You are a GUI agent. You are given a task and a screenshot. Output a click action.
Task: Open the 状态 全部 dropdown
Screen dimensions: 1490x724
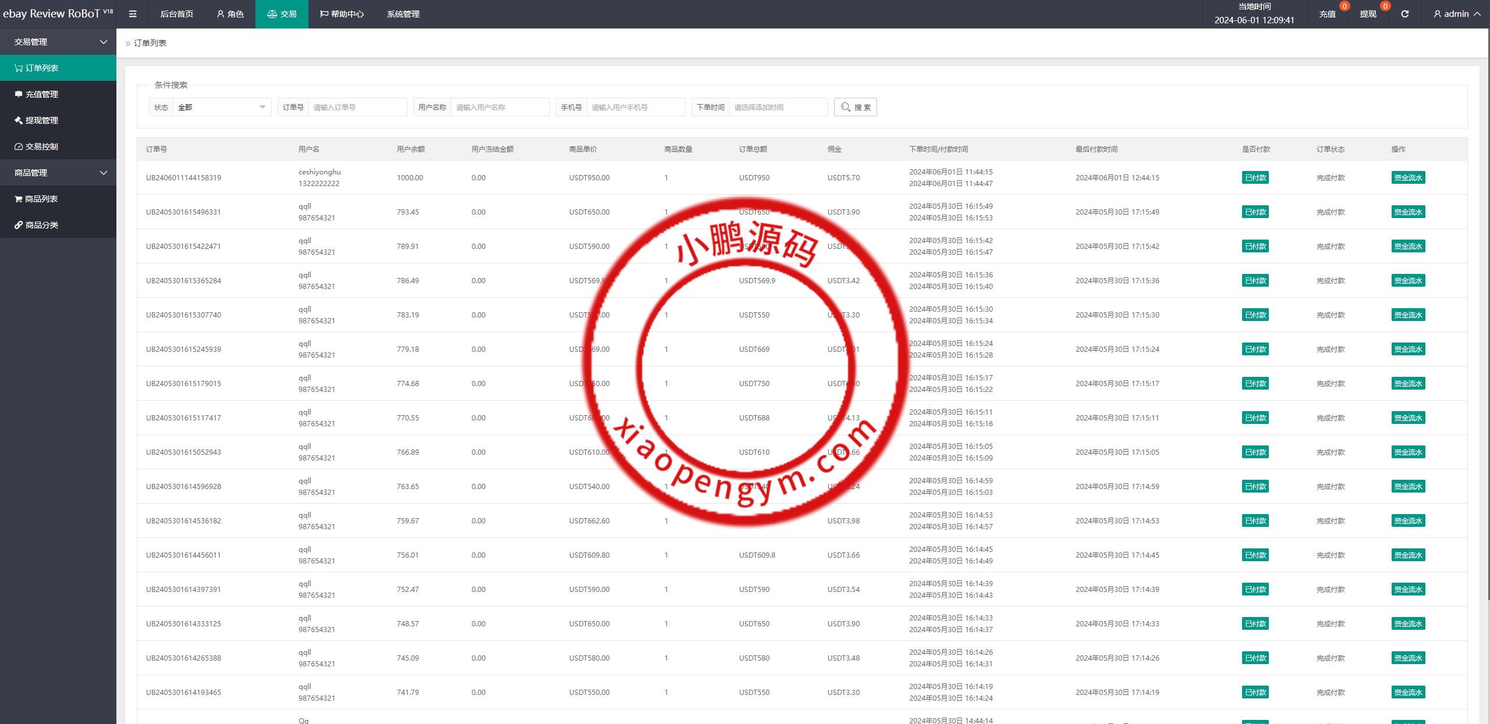pos(221,107)
